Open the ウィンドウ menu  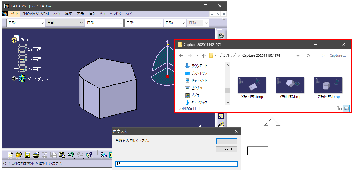(116, 14)
